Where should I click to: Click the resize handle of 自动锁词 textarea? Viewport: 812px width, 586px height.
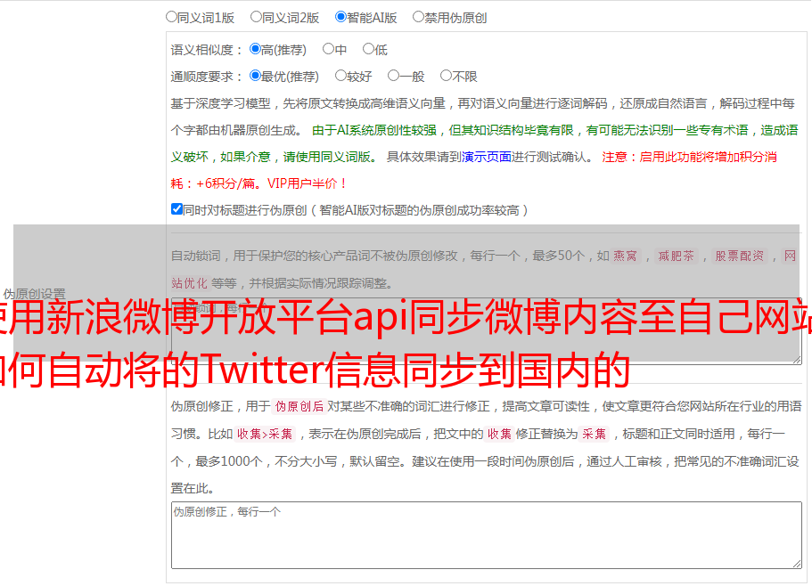797,360
